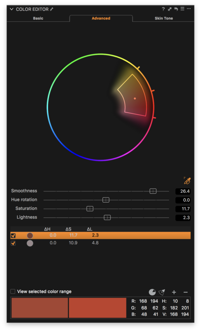Click the orange point in color wheel
The height and width of the screenshot is (331, 201).
[x=135, y=99]
